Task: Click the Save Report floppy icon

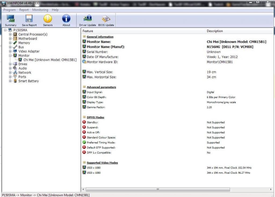Action: [29, 19]
